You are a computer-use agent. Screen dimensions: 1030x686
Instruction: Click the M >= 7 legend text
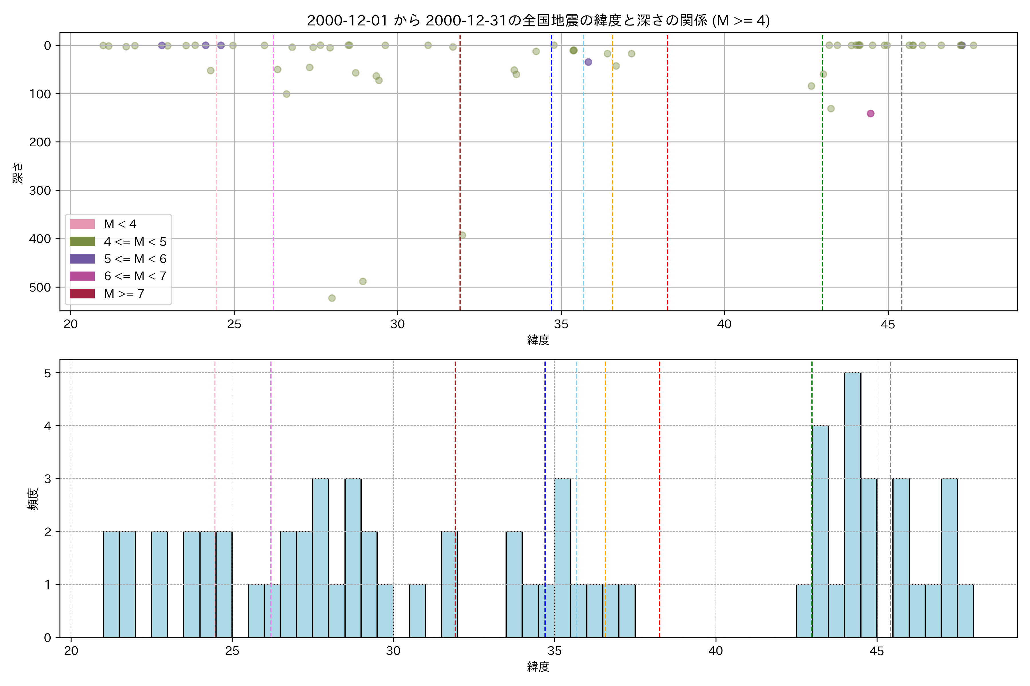(x=124, y=294)
